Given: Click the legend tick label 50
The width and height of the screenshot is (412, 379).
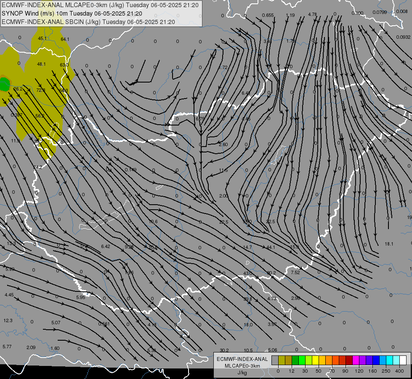Looking at the screenshot, I should [x=318, y=371].
